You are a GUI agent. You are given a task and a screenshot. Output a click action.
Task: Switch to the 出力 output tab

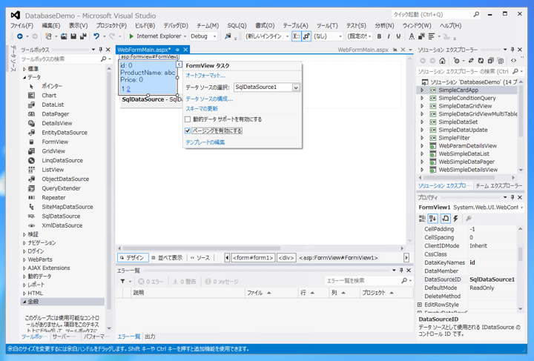point(150,337)
